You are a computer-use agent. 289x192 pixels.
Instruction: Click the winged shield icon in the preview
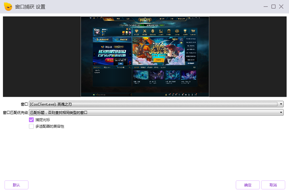(137, 31)
